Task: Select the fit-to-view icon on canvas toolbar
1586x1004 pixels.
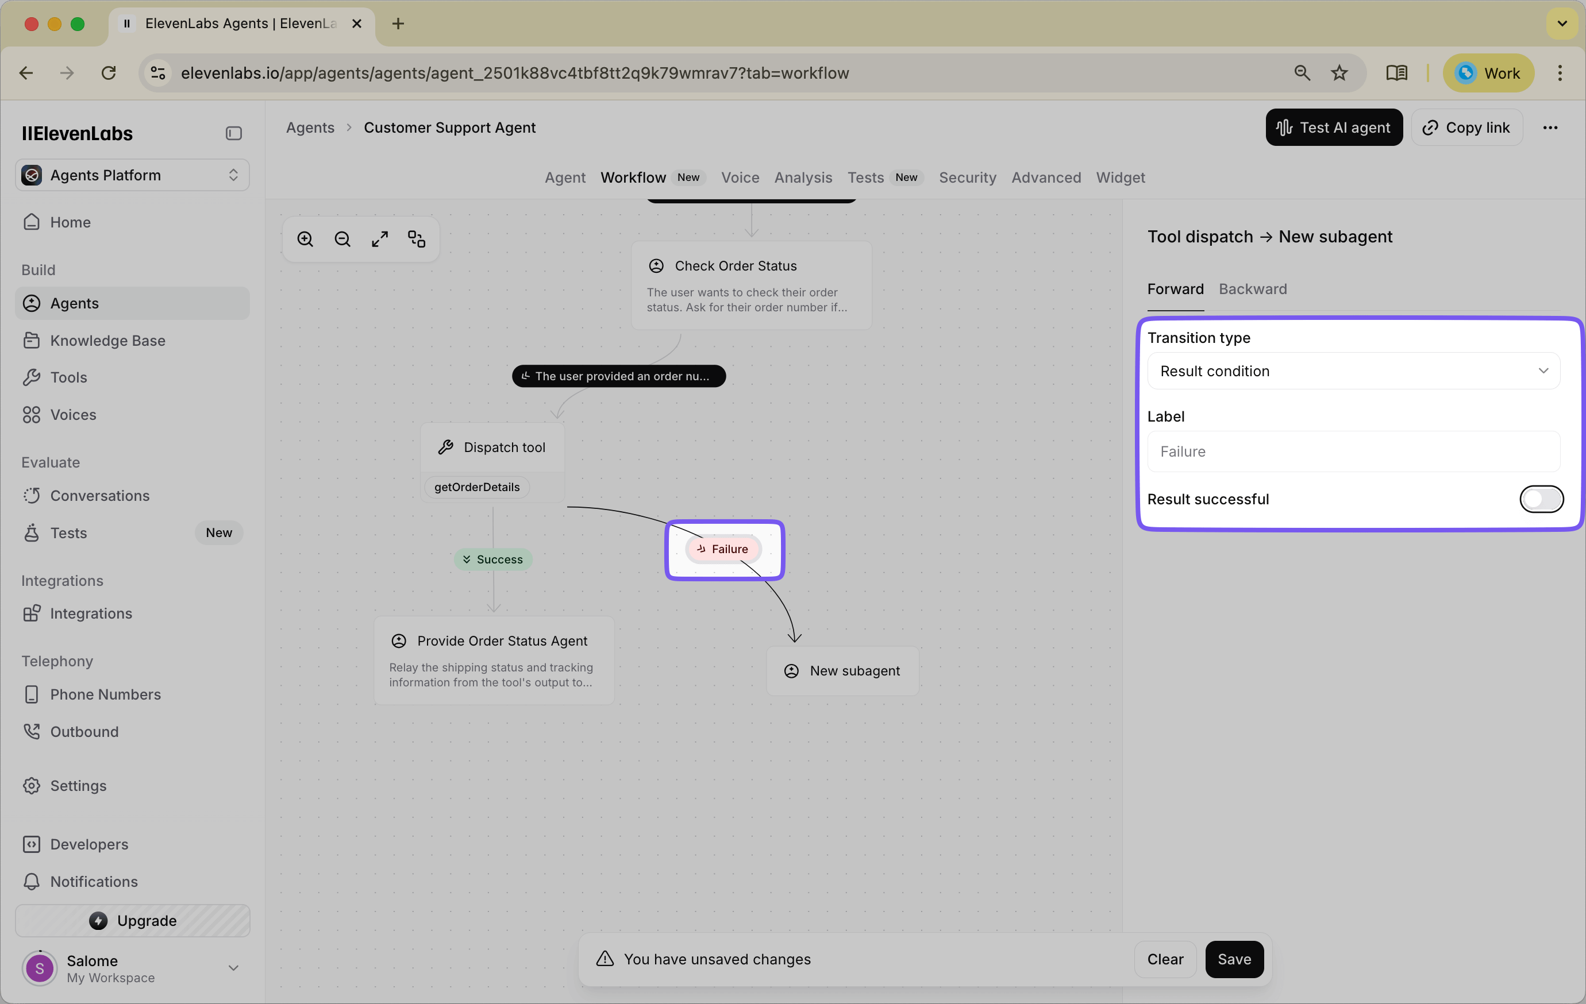Action: [379, 238]
